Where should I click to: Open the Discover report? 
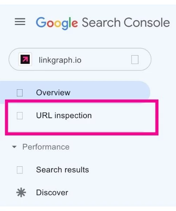[x=52, y=193]
